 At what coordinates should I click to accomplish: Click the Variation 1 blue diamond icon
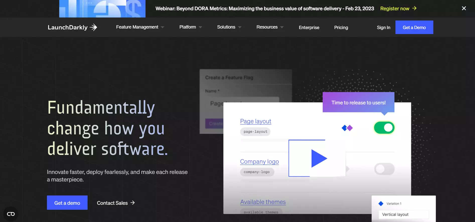pyautogui.click(x=381, y=203)
